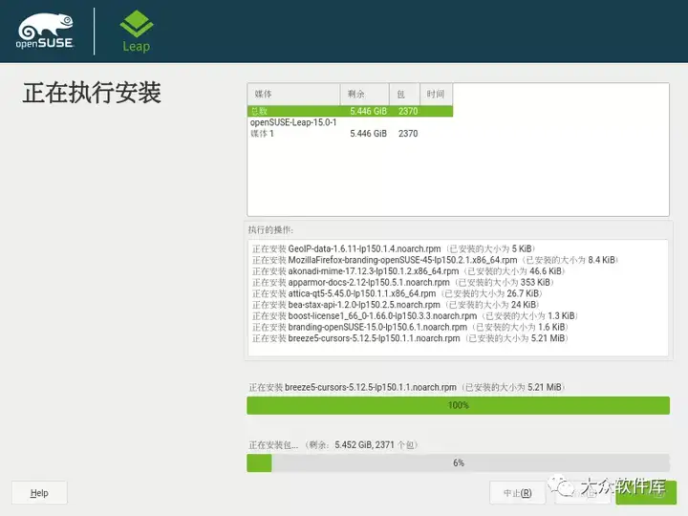The image size is (688, 516).
Task: Click the breeze5-cursors label above the 100% bar
Action: tap(407, 387)
